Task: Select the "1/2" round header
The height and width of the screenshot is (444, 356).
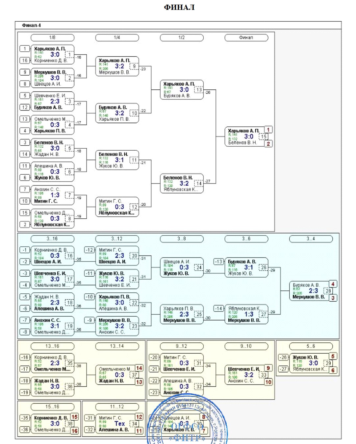Action: point(182,38)
